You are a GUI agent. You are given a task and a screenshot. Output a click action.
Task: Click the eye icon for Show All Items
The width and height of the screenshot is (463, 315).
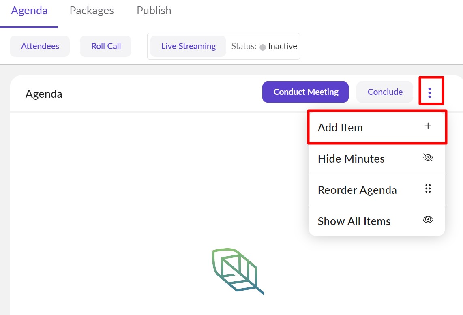pos(428,220)
